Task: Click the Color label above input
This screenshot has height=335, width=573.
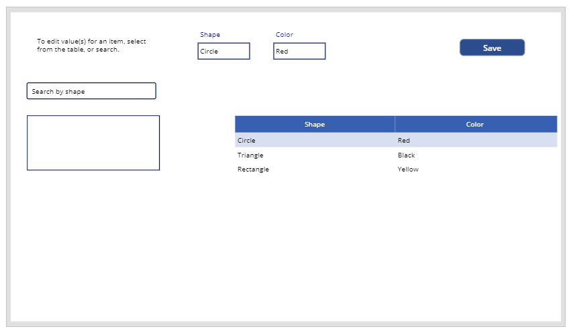Action: point(284,35)
